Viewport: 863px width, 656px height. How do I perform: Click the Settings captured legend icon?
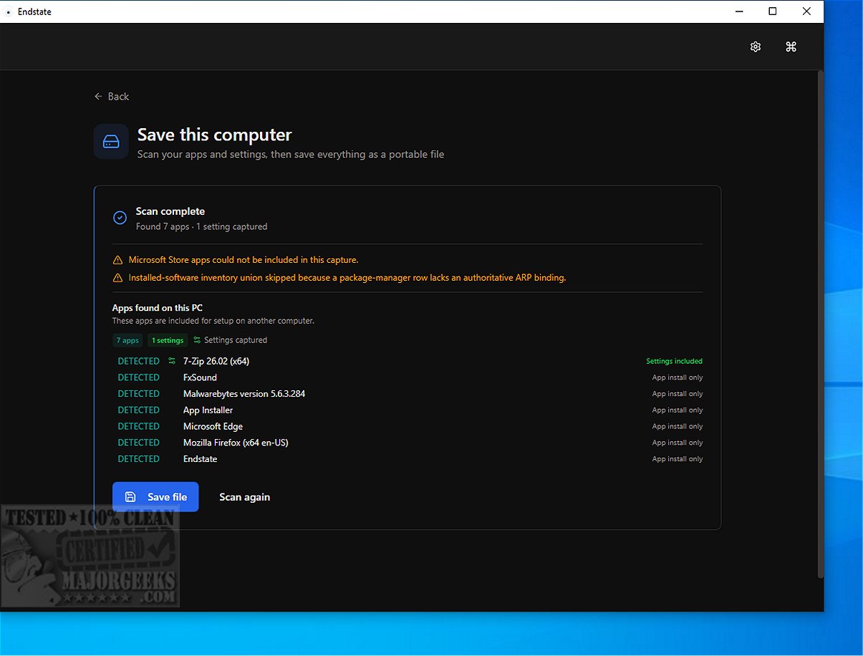pyautogui.click(x=197, y=340)
